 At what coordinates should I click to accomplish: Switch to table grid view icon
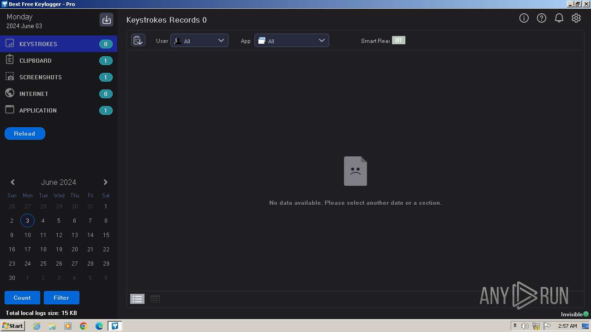pyautogui.click(x=155, y=299)
